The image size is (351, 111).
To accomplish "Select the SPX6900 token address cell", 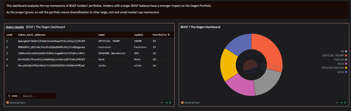I will tap(51, 53).
